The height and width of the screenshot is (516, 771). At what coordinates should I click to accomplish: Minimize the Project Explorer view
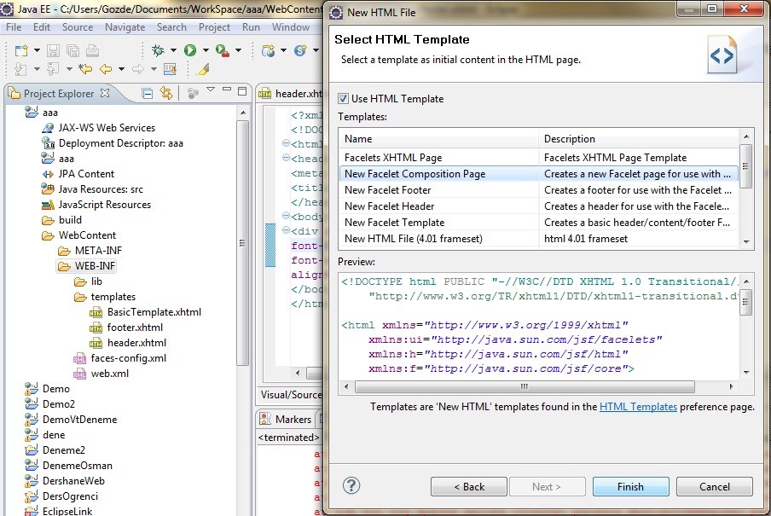[227, 90]
